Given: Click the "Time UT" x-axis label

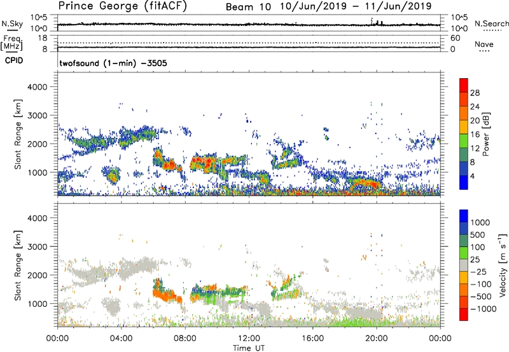Looking at the screenshot, I should point(249,348).
